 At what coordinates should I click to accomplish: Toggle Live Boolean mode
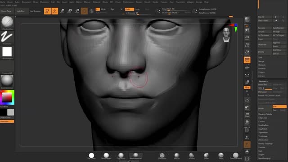(35, 11)
